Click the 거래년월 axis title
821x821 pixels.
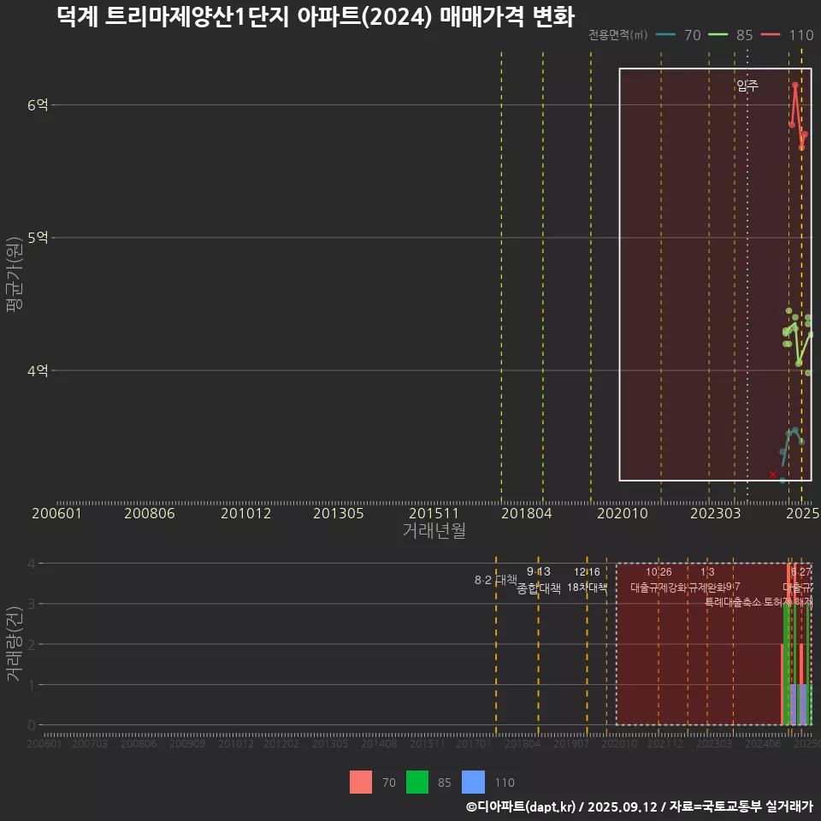pos(434,530)
